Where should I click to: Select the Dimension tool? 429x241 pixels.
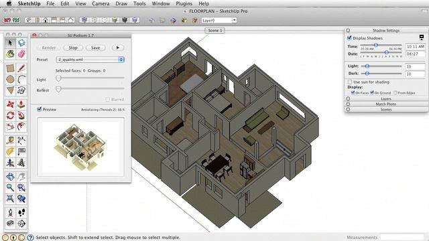point(21,141)
